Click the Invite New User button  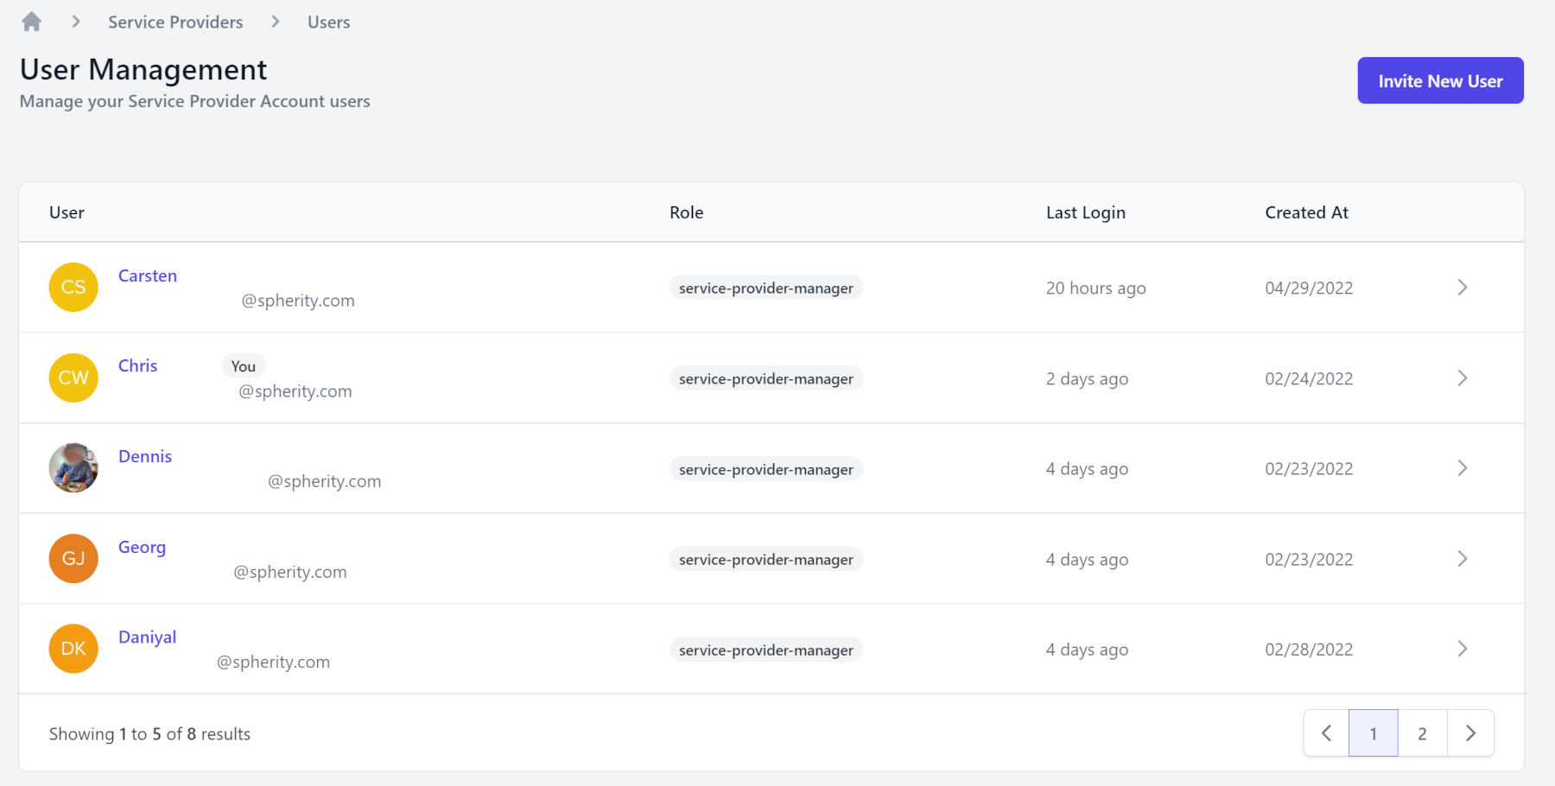click(x=1439, y=80)
